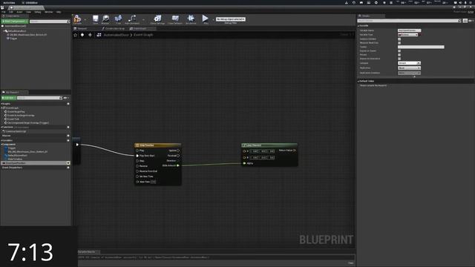Screen dimensions: 475x267
Task: Click the Browse toolbar icon
Action: coord(105,19)
